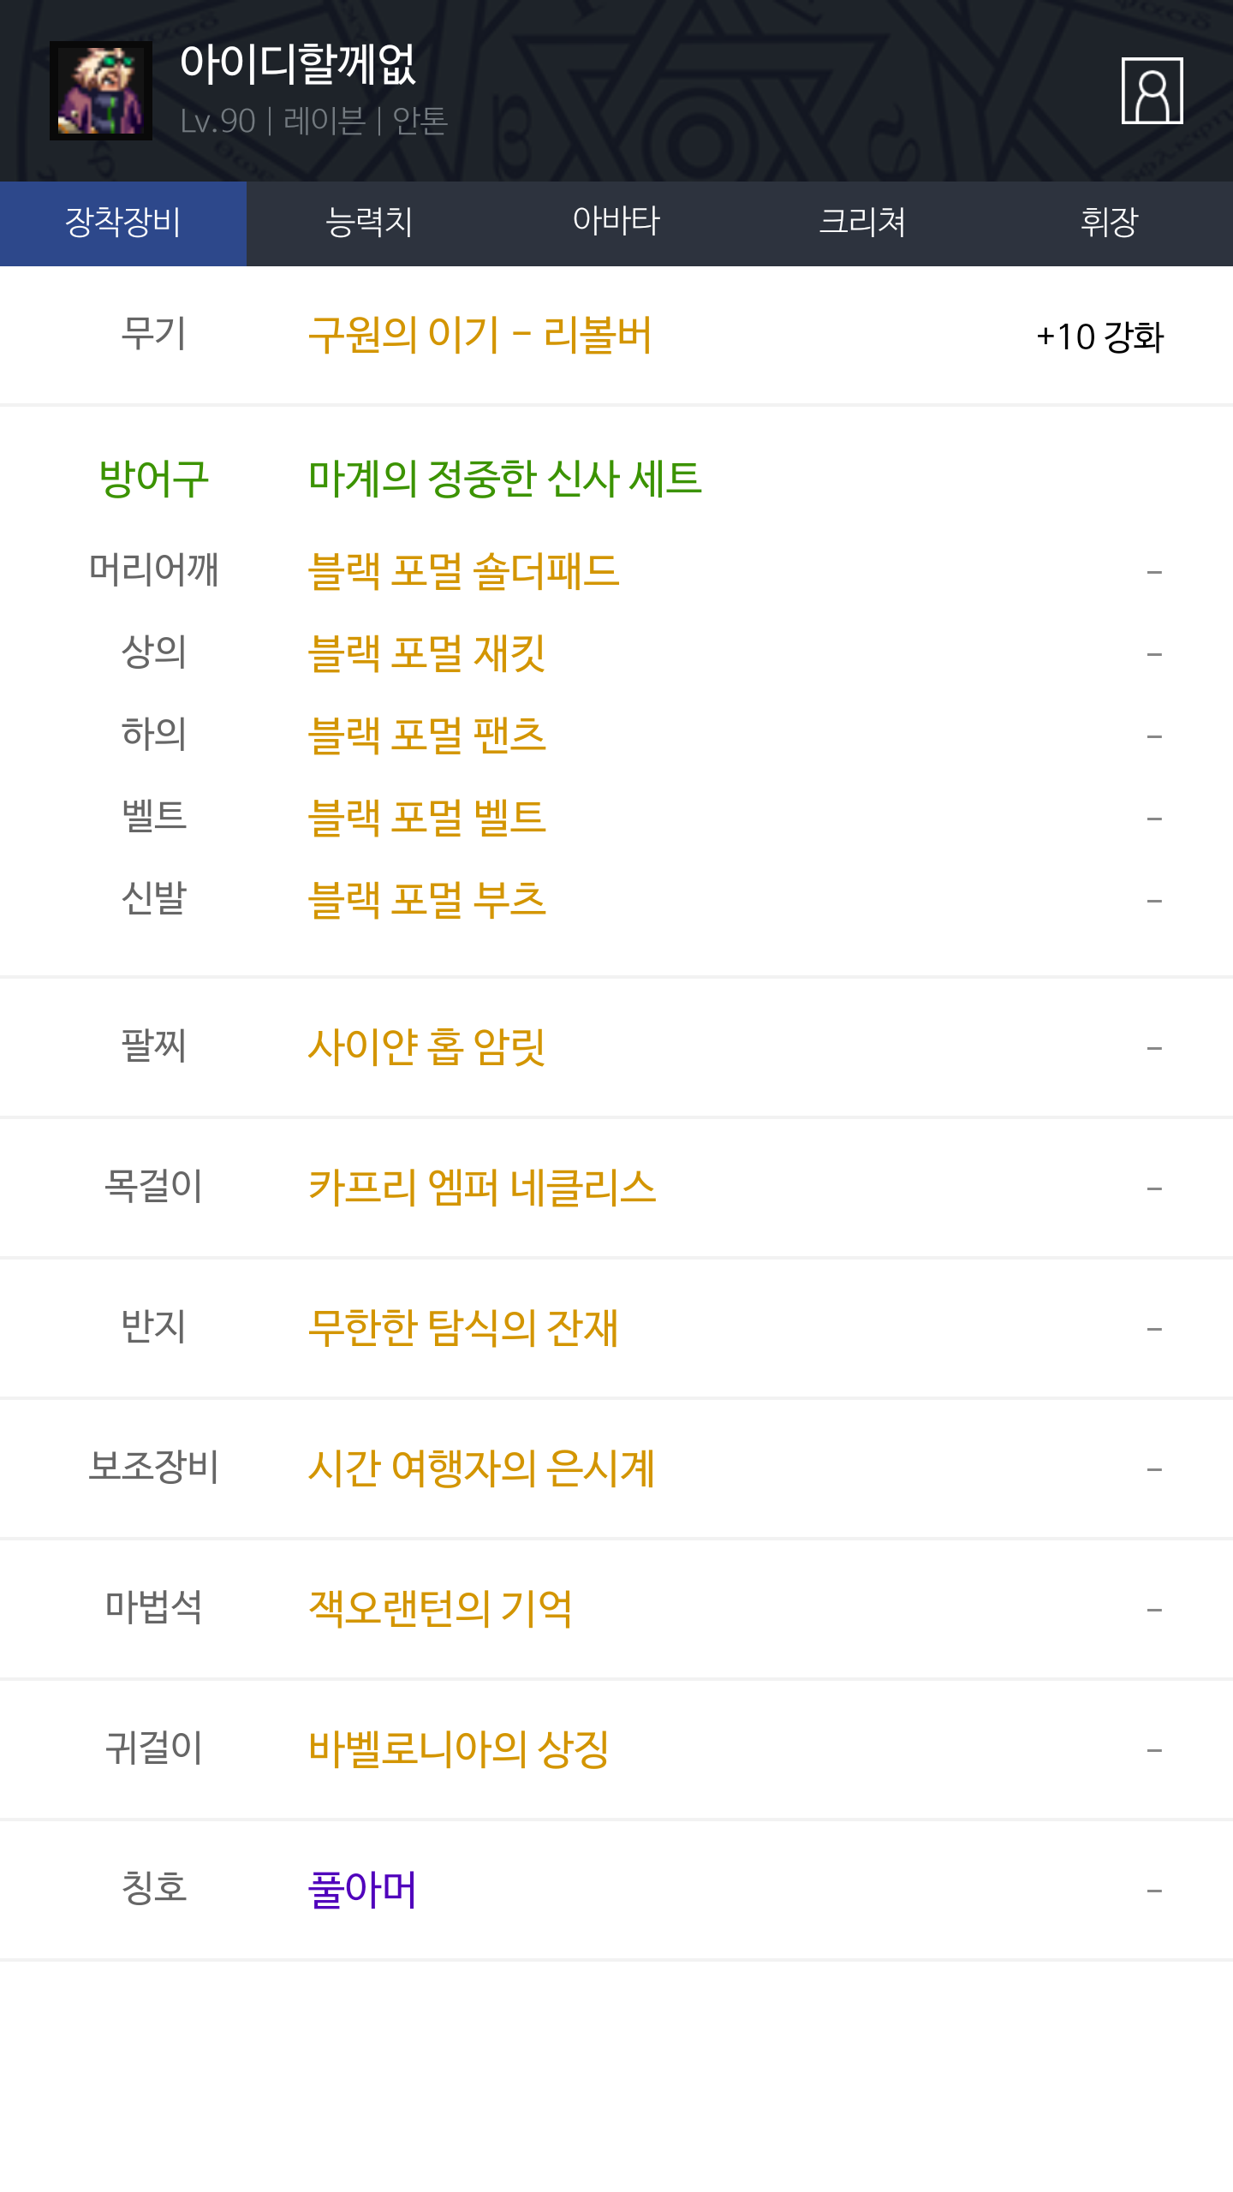1233x2192 pixels.
Task: View the 블랙 포멀 벨트 item
Action: coord(426,818)
